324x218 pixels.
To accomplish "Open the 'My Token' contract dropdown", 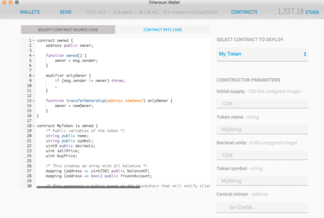I will point(262,54).
